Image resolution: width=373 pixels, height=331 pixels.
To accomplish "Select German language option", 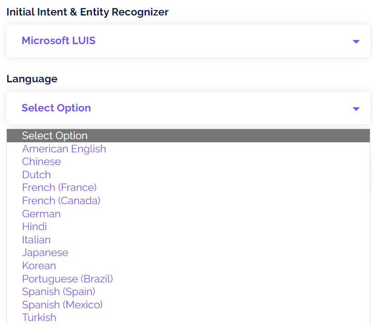I will pyautogui.click(x=41, y=214).
